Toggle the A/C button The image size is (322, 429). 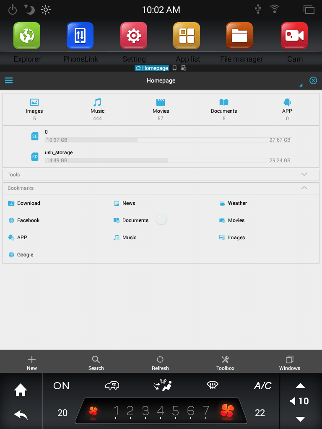(x=262, y=386)
